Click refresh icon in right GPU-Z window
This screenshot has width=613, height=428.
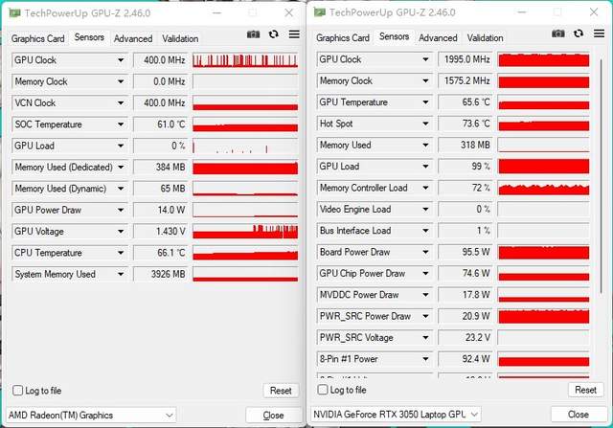[579, 34]
